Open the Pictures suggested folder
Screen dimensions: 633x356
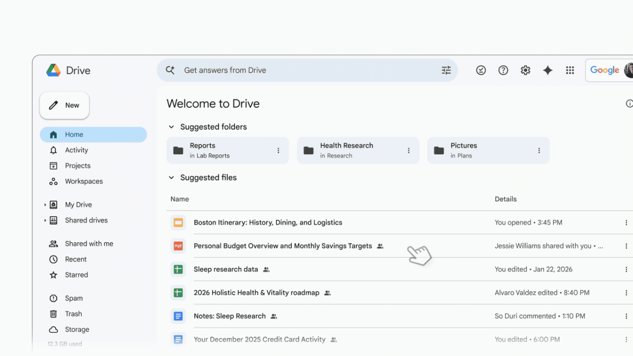pos(488,150)
